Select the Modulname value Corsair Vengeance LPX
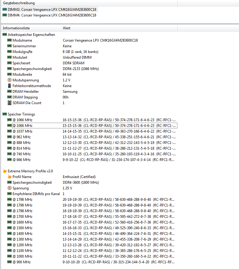 [100, 40]
